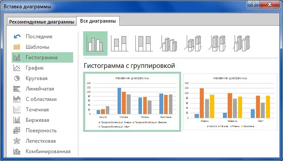Choose Последние in the chart type list
The height and width of the screenshot is (161, 283).
tap(42, 37)
